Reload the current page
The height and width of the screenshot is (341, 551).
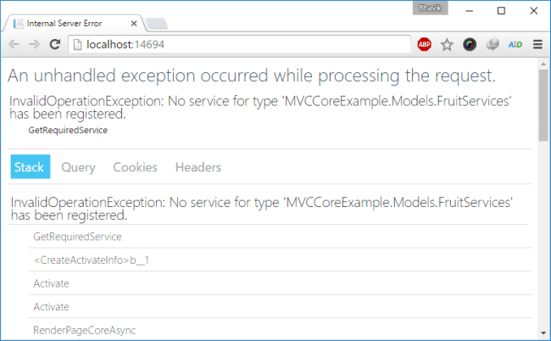[55, 44]
